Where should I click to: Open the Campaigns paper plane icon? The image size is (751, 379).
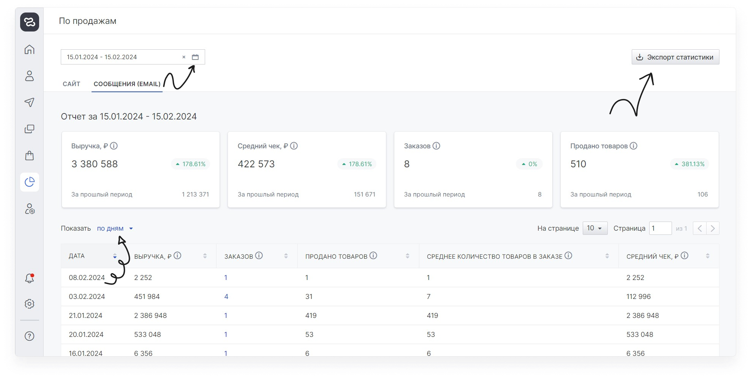[x=30, y=102]
